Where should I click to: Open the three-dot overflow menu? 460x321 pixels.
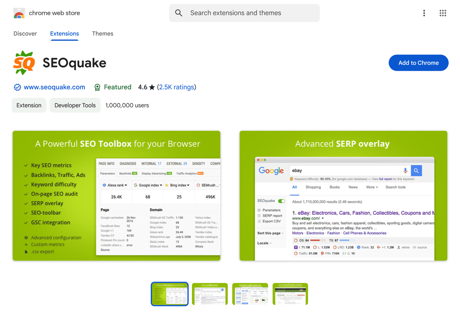tap(424, 13)
